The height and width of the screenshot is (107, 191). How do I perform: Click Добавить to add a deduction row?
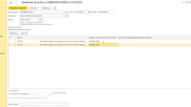point(13,33)
